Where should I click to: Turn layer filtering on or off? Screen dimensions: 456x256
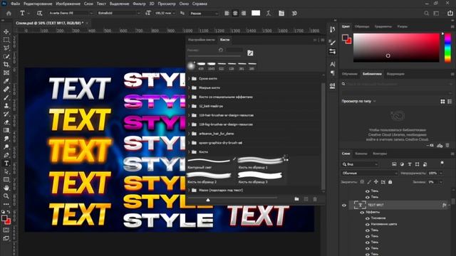point(442,163)
